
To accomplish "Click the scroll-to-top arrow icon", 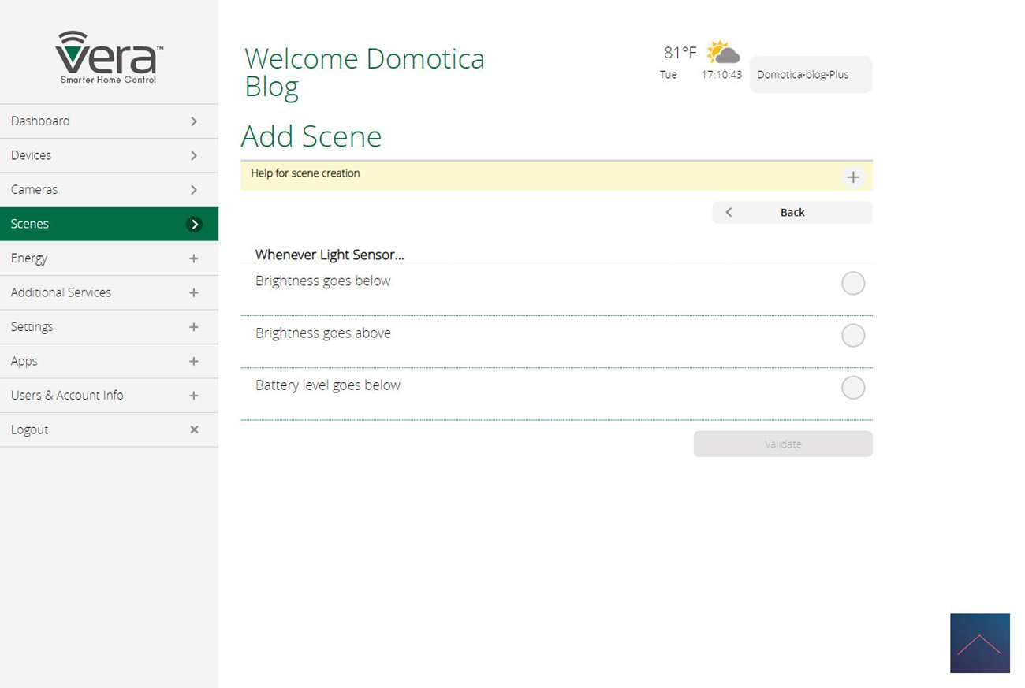I will click(x=979, y=643).
